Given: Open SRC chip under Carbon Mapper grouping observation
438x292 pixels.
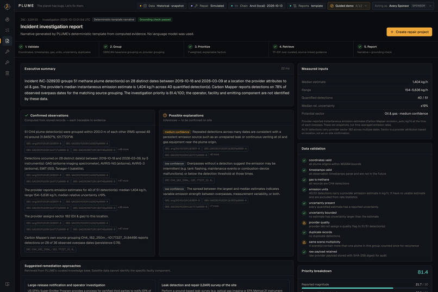Looking at the screenshot, I should click(50, 250).
